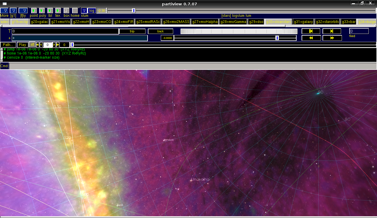Jump to first path frame arrow
The image size is (377, 218).
pos(38,45)
